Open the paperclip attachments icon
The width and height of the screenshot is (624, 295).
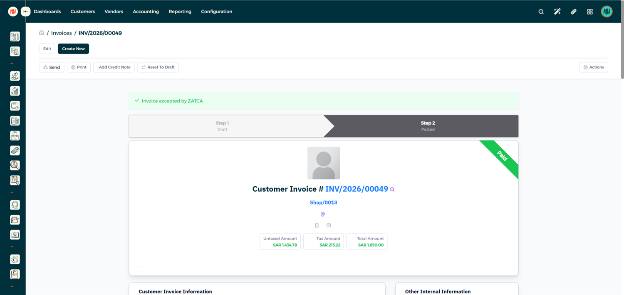click(573, 12)
